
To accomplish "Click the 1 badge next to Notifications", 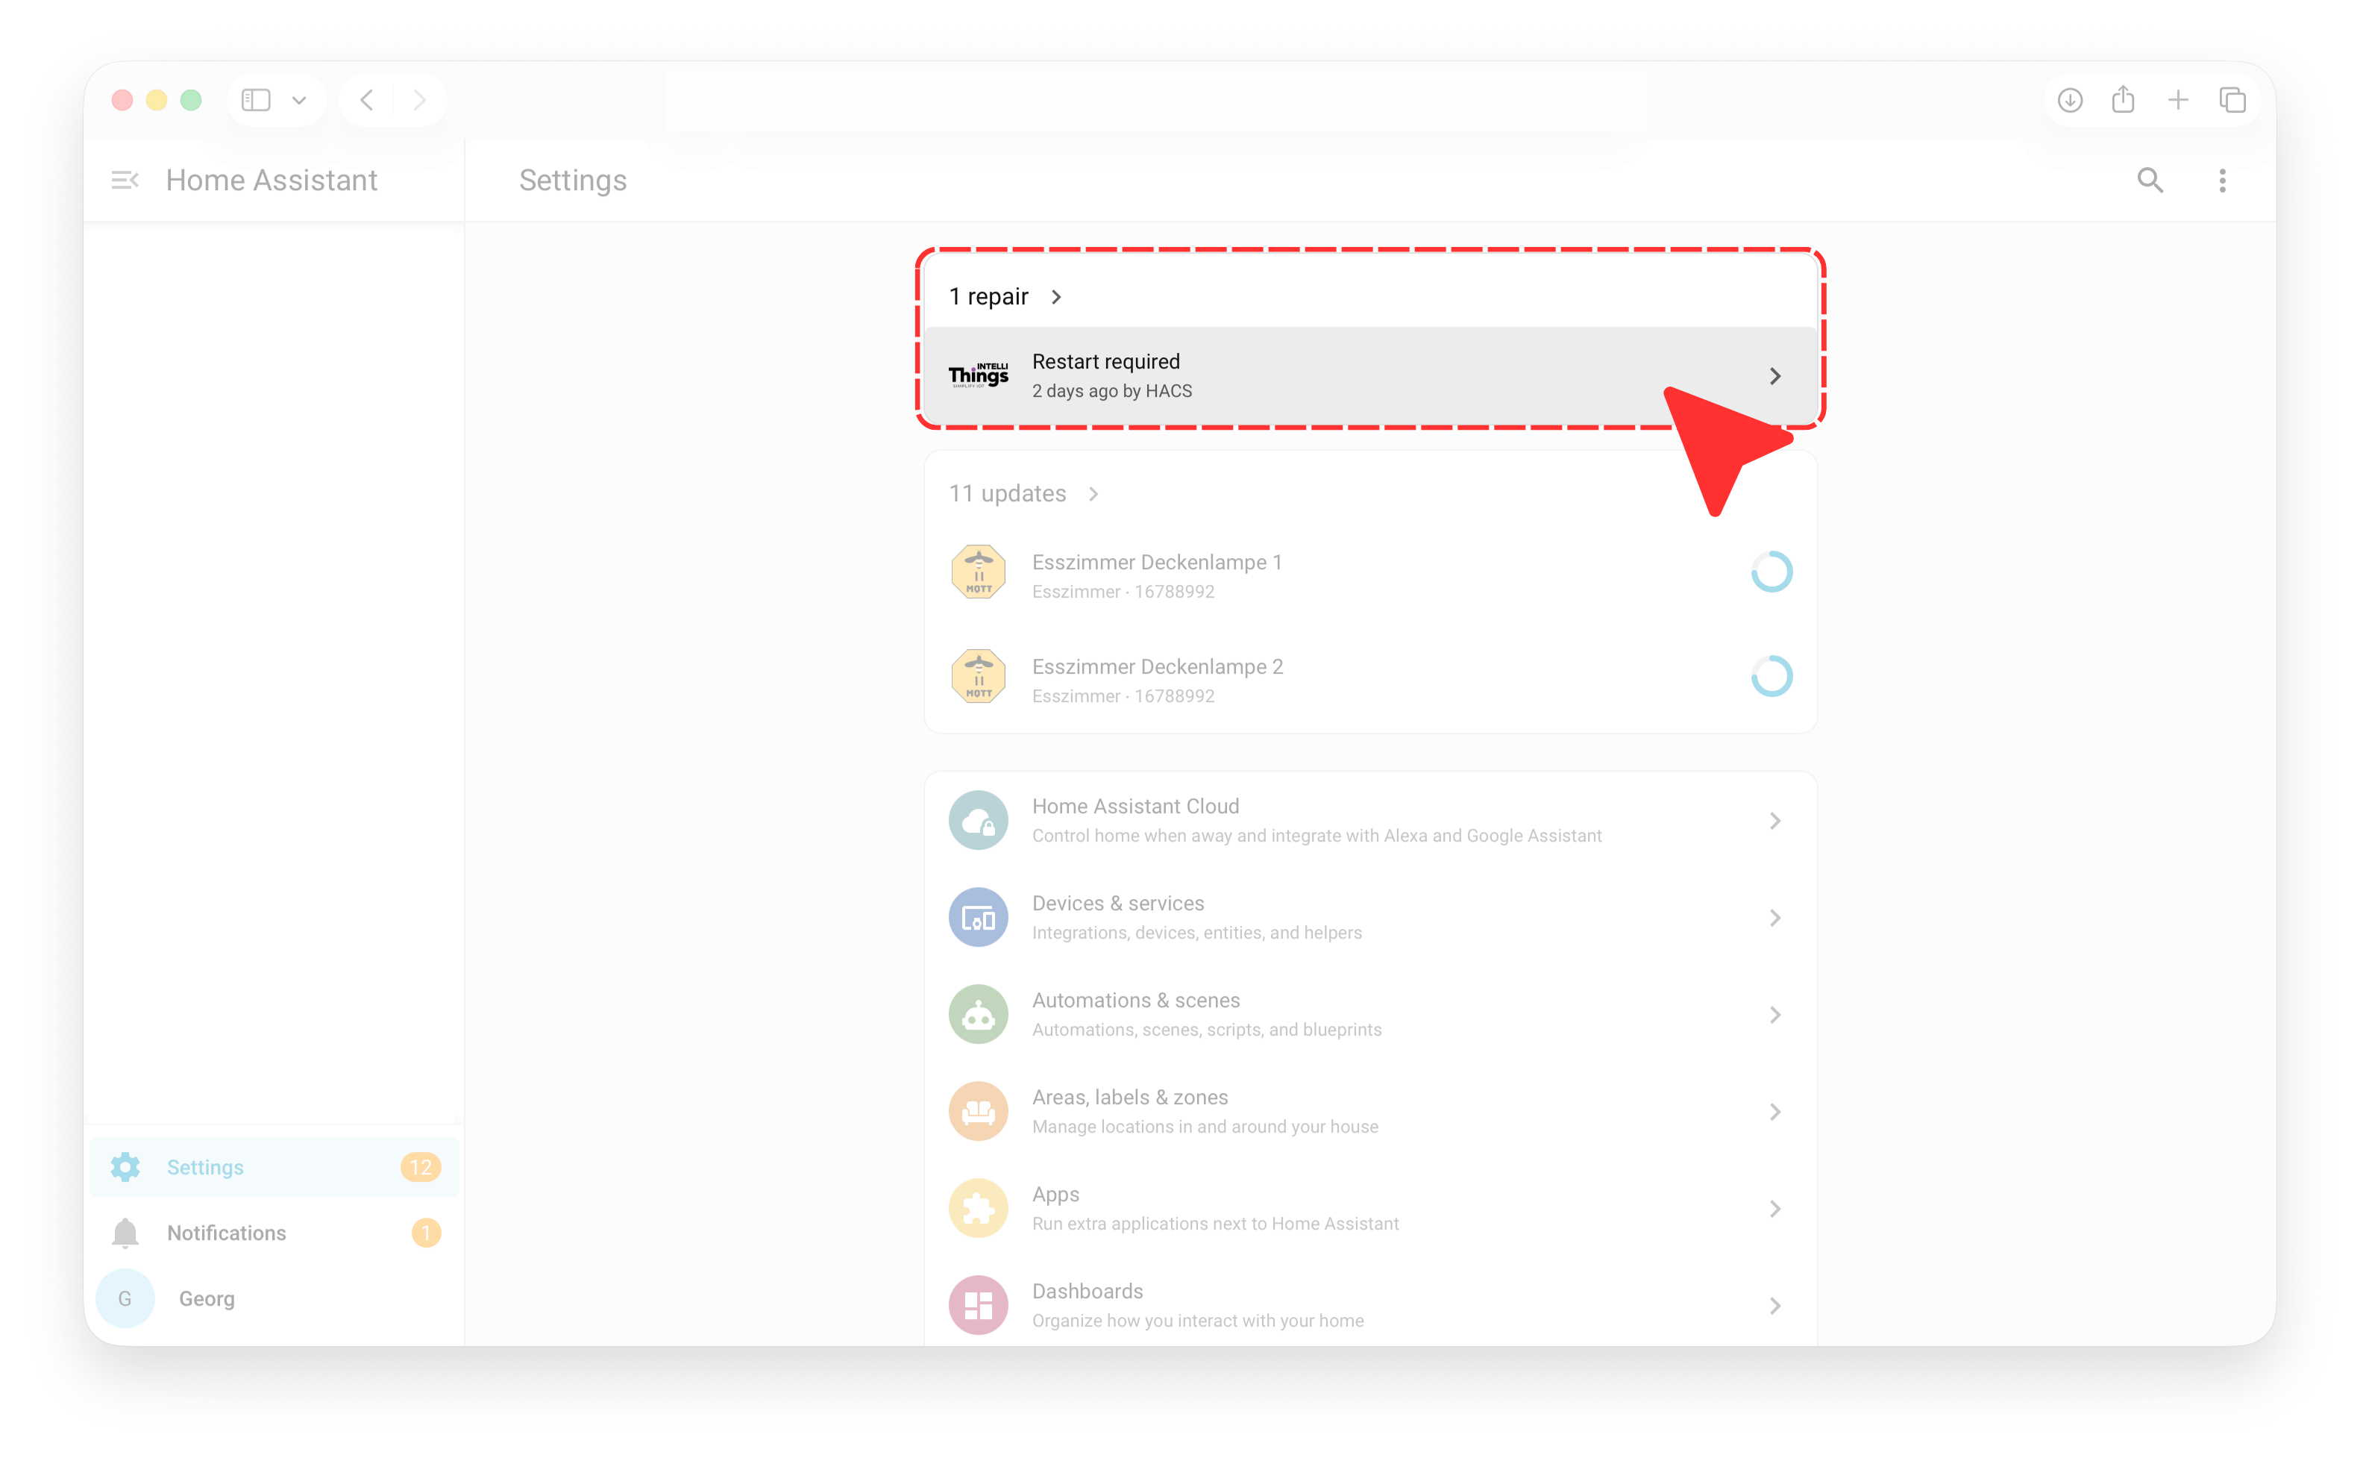I will click(x=426, y=1233).
